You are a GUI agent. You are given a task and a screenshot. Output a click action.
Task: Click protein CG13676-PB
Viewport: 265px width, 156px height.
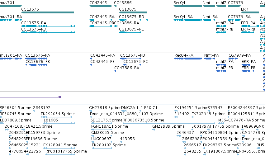(38, 62)
